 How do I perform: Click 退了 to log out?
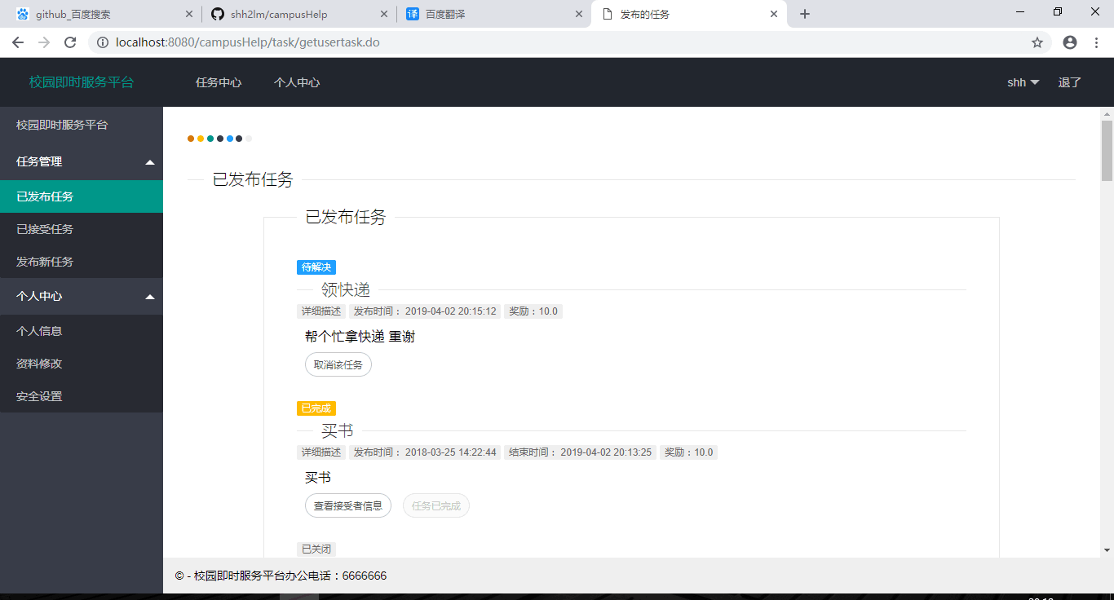[1069, 82]
